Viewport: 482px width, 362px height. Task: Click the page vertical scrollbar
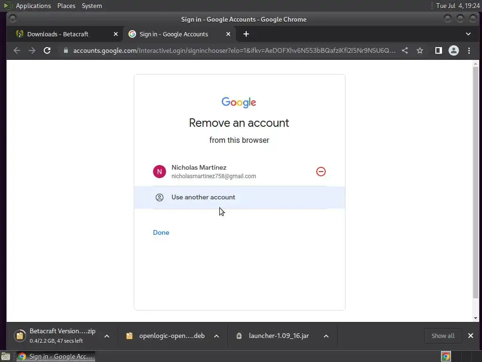pos(475,182)
